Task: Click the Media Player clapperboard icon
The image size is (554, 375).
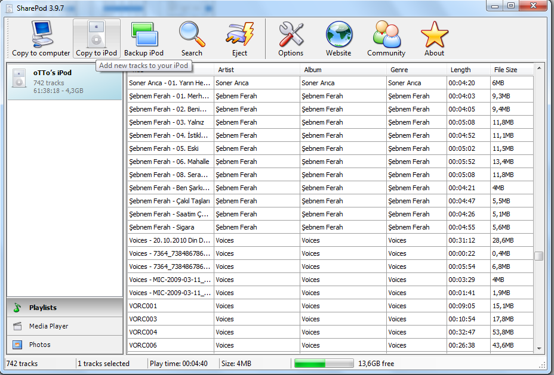Action: [17, 326]
